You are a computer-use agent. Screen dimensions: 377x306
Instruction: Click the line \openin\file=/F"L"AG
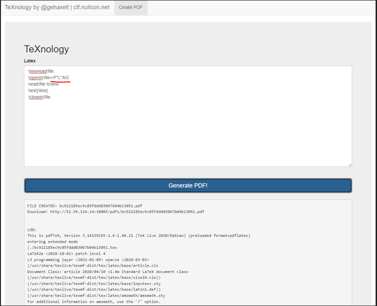[48, 77]
